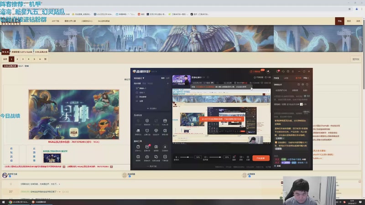The width and height of the screenshot is (365, 205).
Task: Open the 弹幕秀 tool icon
Action: click(x=138, y=157)
